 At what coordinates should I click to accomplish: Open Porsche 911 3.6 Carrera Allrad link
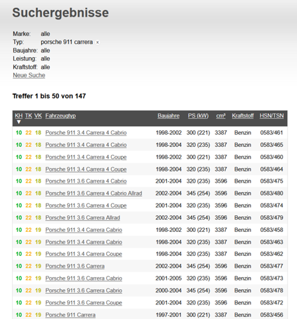[82, 218]
